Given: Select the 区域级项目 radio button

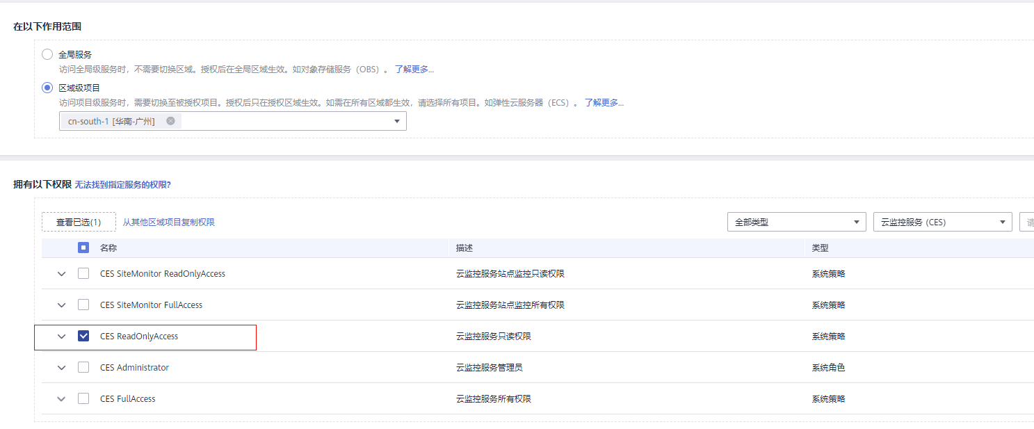Looking at the screenshot, I should coord(47,88).
